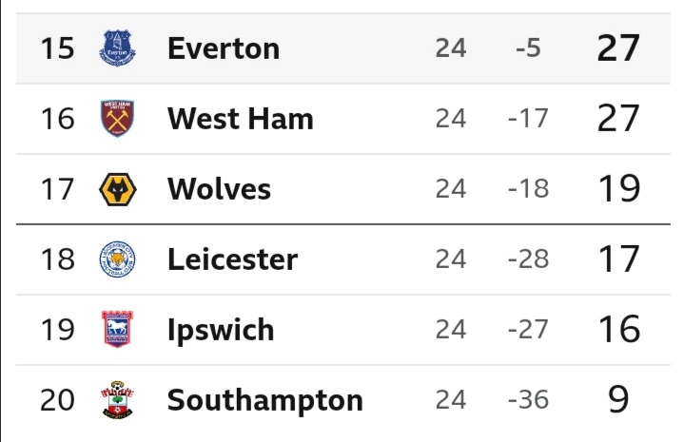Open the Wolves team link

[219, 189]
